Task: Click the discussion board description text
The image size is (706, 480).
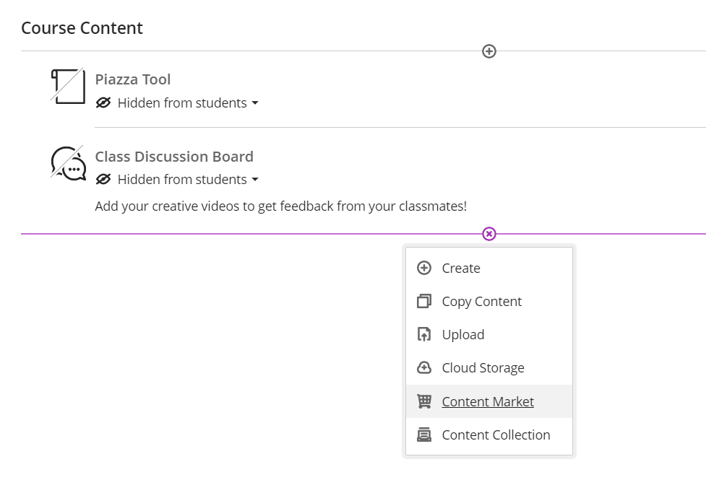Action: pyautogui.click(x=281, y=206)
